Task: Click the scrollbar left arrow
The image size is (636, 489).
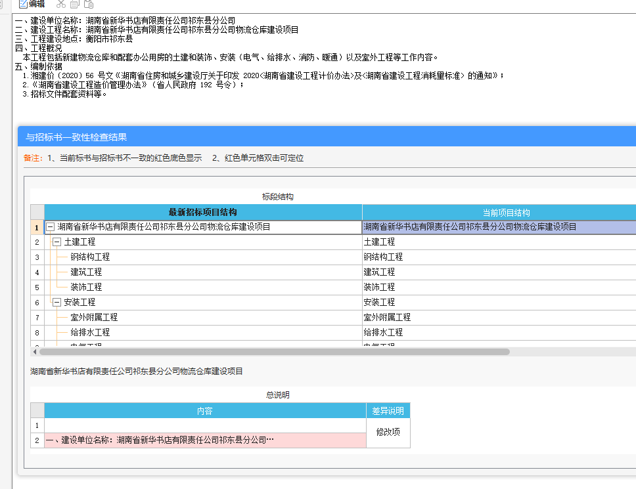Action: (x=35, y=352)
